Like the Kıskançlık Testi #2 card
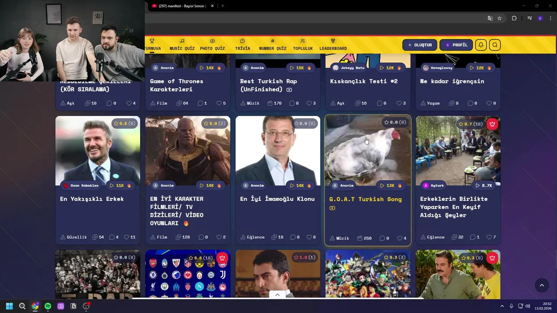This screenshot has height=313, width=557. 401,103
